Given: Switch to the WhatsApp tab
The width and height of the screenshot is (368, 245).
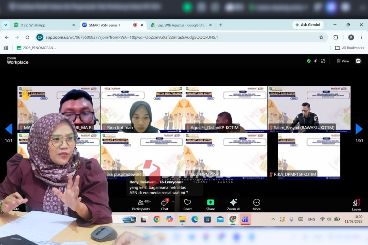Looking at the screenshot, I should pyautogui.click(x=44, y=25).
